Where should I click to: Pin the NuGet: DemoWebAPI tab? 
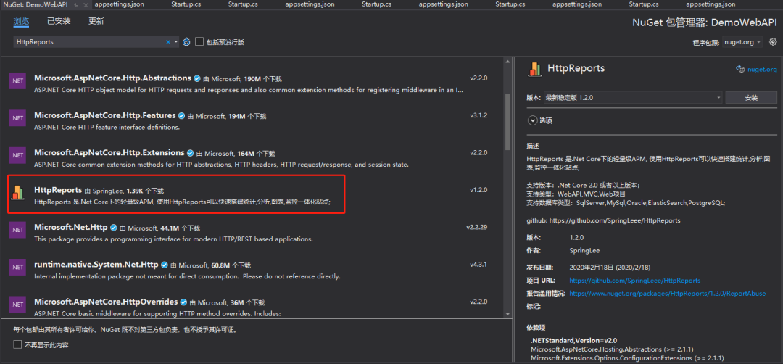[x=76, y=4]
